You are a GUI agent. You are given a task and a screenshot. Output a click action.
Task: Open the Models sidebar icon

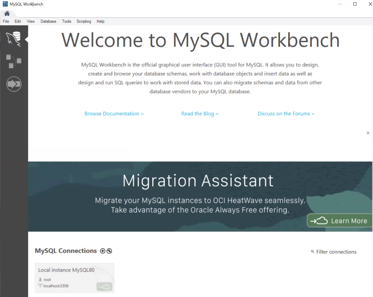13,61
